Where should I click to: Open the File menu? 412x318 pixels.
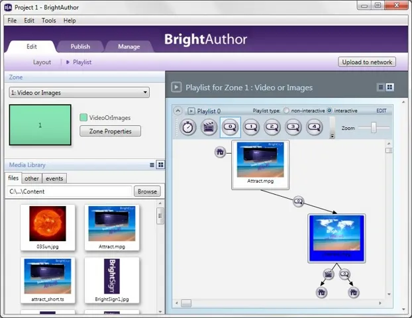[x=12, y=21]
